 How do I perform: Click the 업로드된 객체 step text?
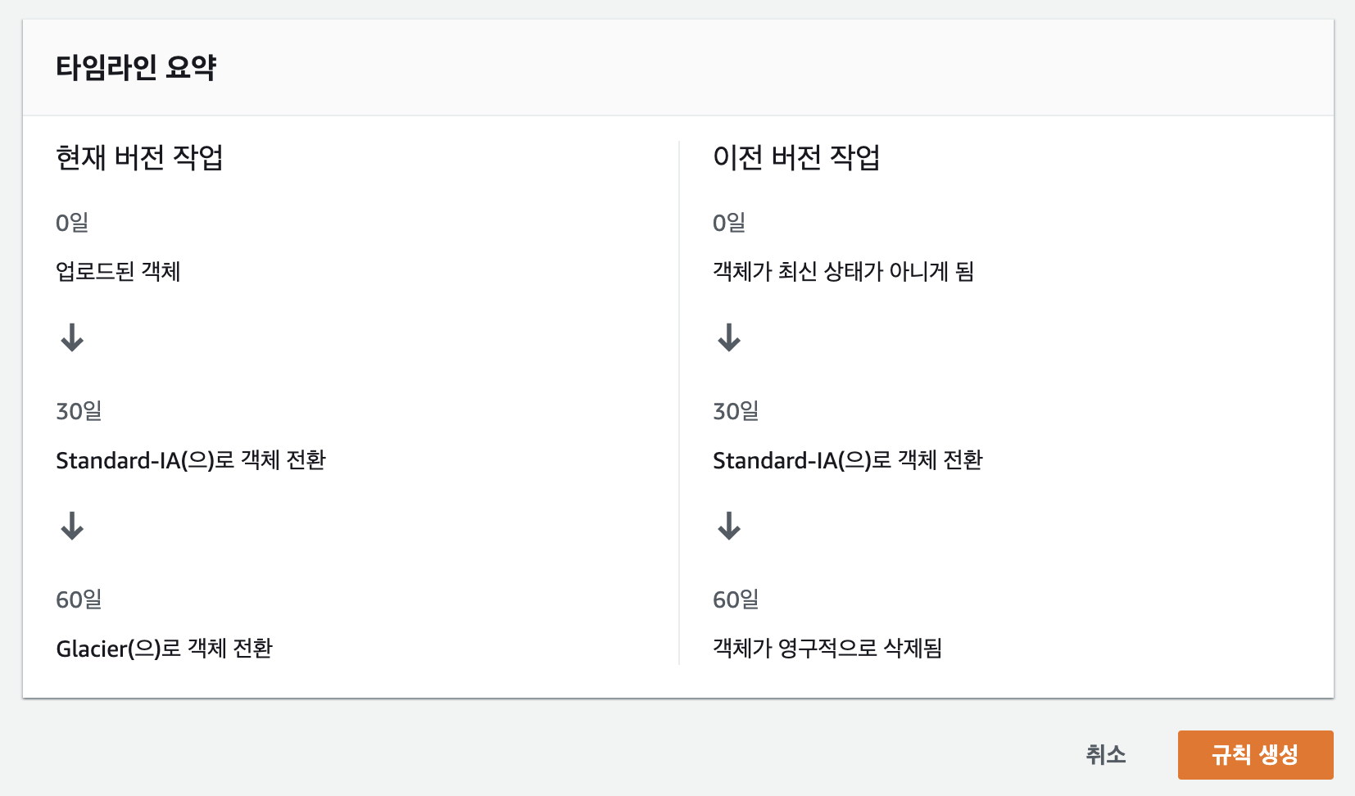(118, 271)
